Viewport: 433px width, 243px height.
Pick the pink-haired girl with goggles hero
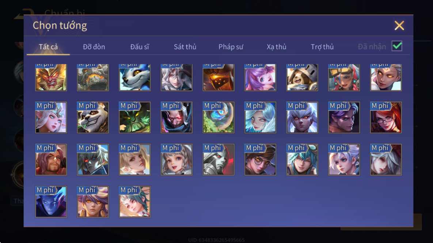[344, 77]
